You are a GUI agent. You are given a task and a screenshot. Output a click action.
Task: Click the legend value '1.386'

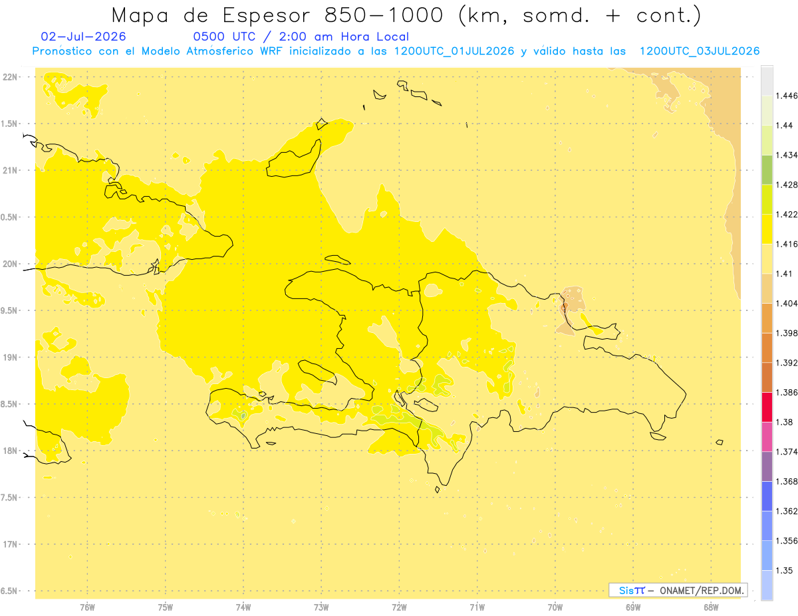(x=787, y=393)
